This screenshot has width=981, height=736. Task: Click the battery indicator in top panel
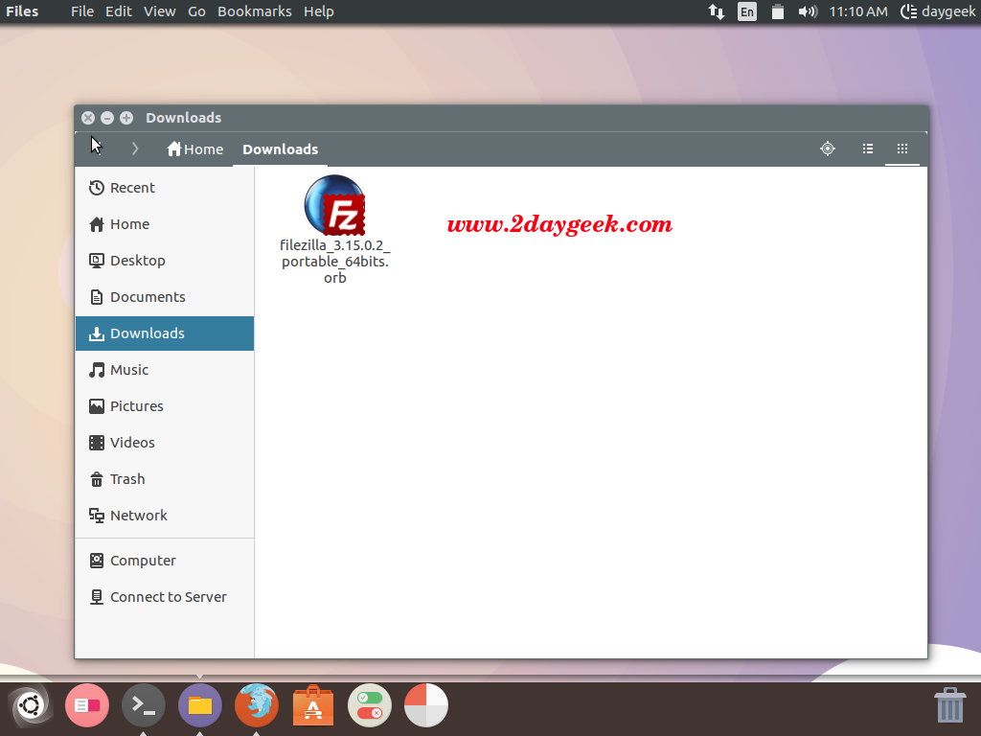pyautogui.click(x=778, y=11)
